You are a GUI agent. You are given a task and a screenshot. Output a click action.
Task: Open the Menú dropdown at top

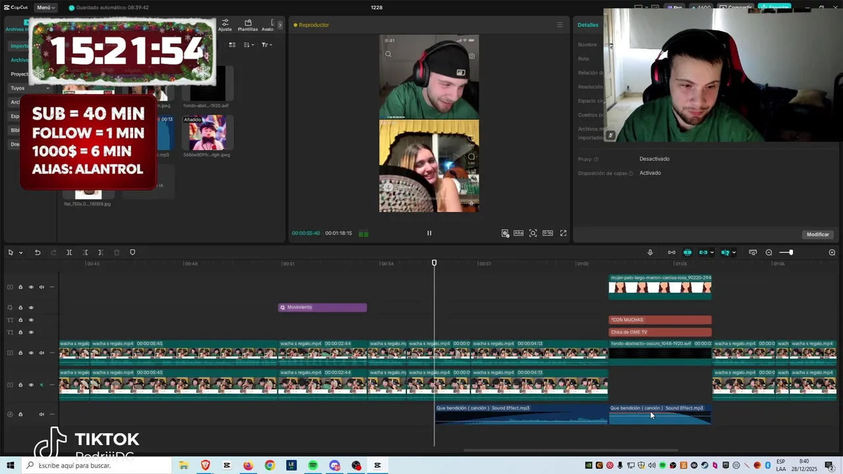(45, 7)
